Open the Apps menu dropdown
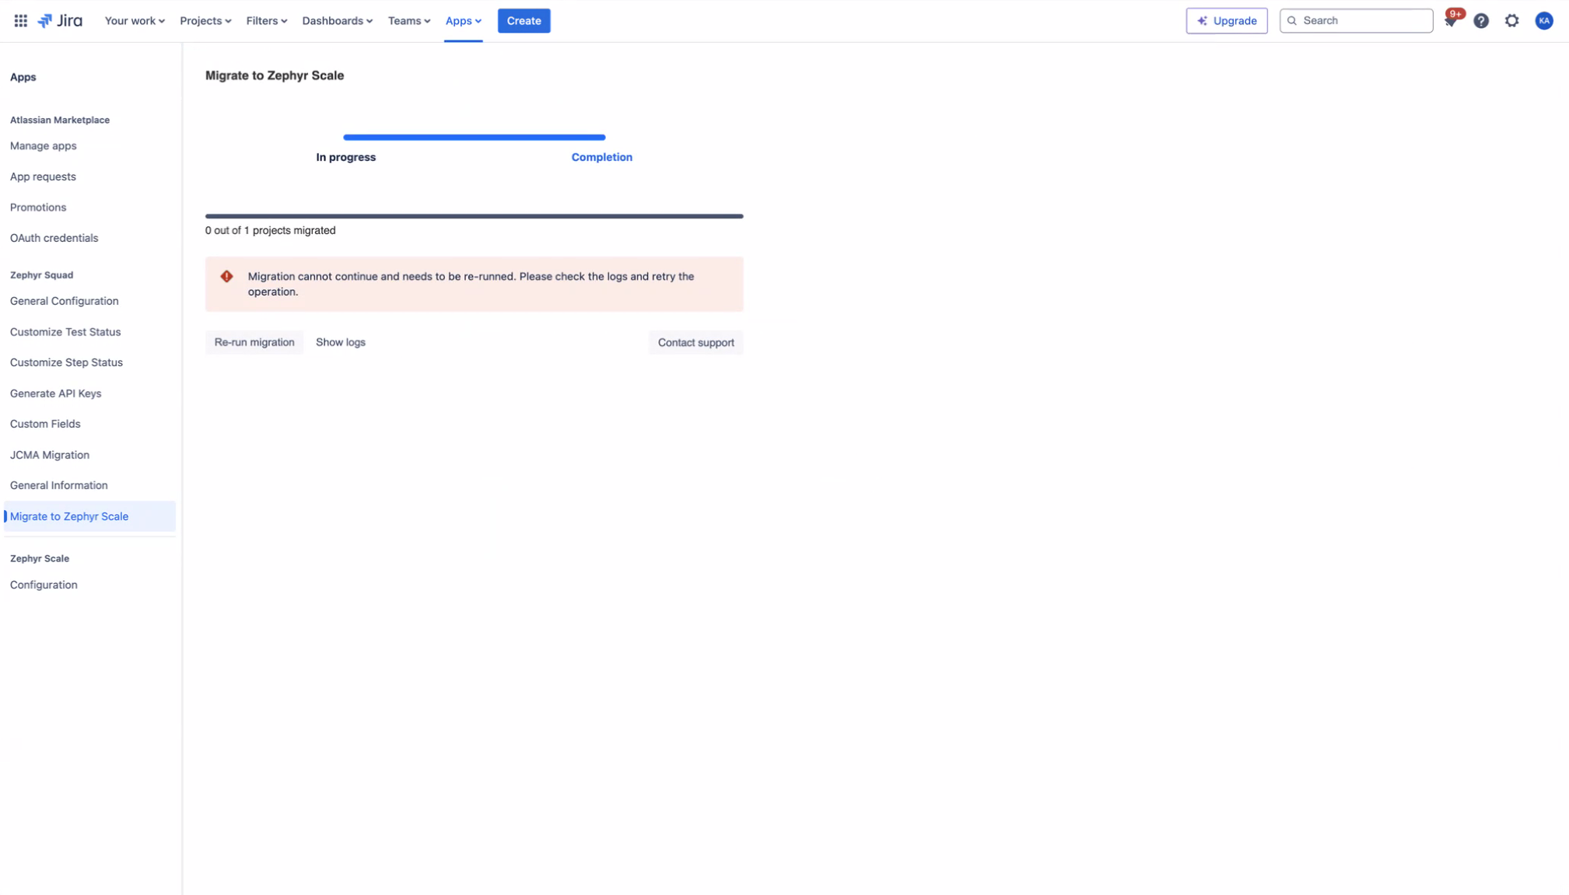1569x895 pixels. coord(464,20)
